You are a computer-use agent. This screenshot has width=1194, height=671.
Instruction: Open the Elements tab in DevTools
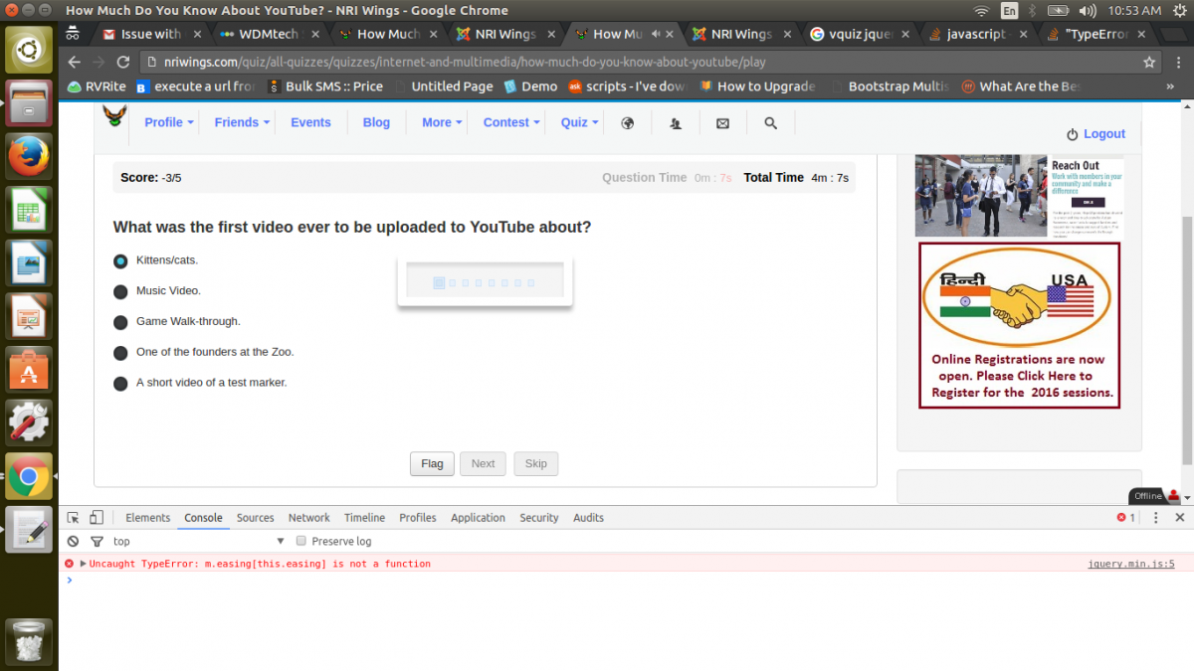[x=147, y=518]
